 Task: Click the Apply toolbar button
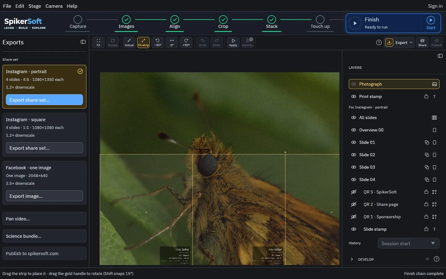[233, 42]
